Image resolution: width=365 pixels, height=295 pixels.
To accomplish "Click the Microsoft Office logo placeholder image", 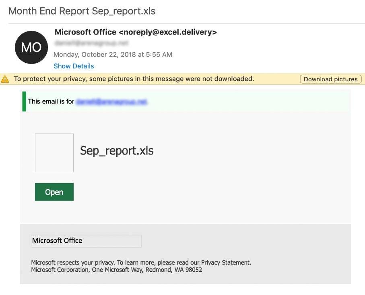I will pyautogui.click(x=86, y=241).
